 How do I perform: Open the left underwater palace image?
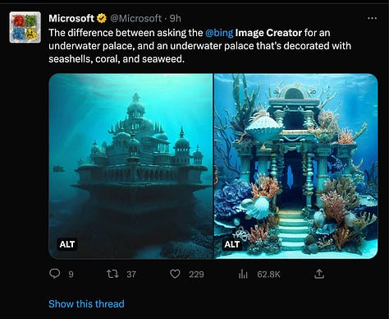tap(130, 166)
